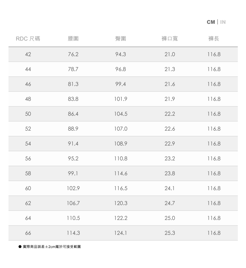Select the size 60 row label
246x268 pixels.
pos(28,188)
